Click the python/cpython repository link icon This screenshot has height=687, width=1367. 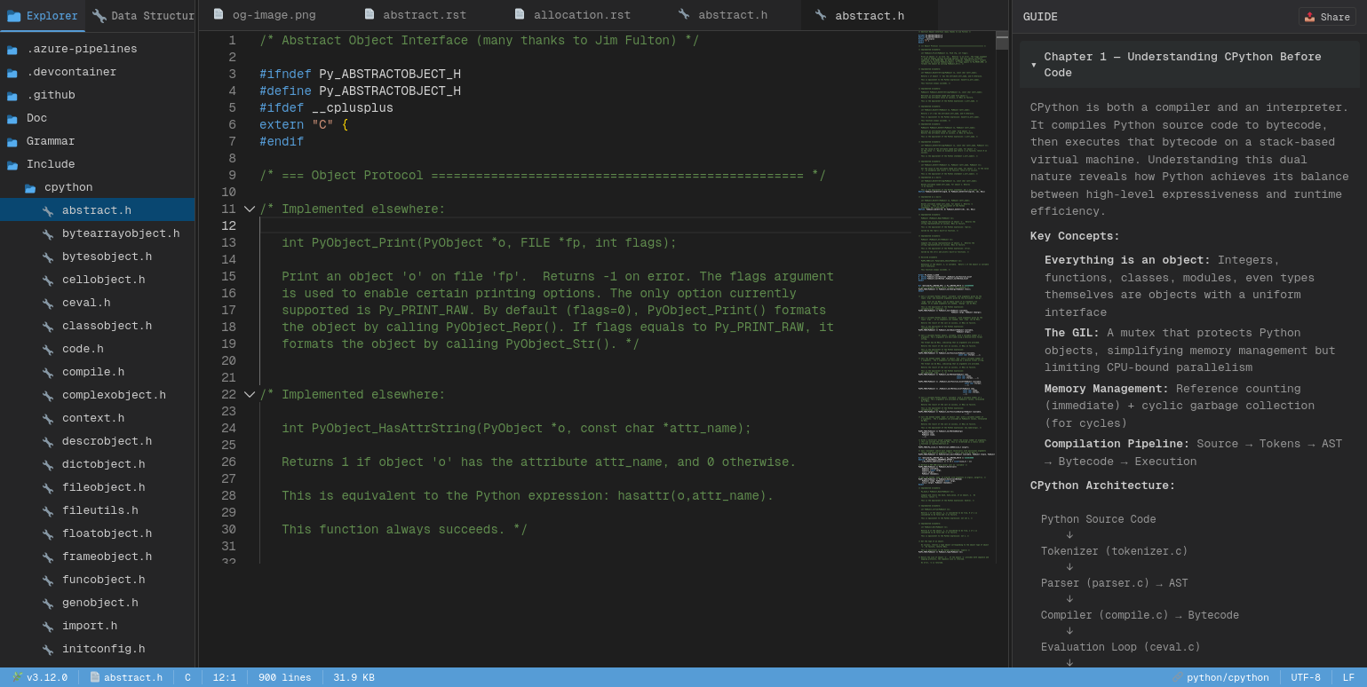1178,677
